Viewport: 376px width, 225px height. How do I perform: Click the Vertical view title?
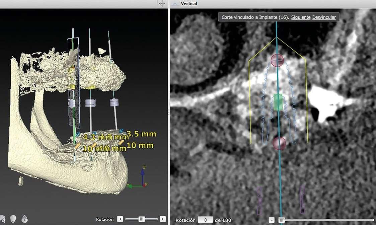(x=189, y=3)
